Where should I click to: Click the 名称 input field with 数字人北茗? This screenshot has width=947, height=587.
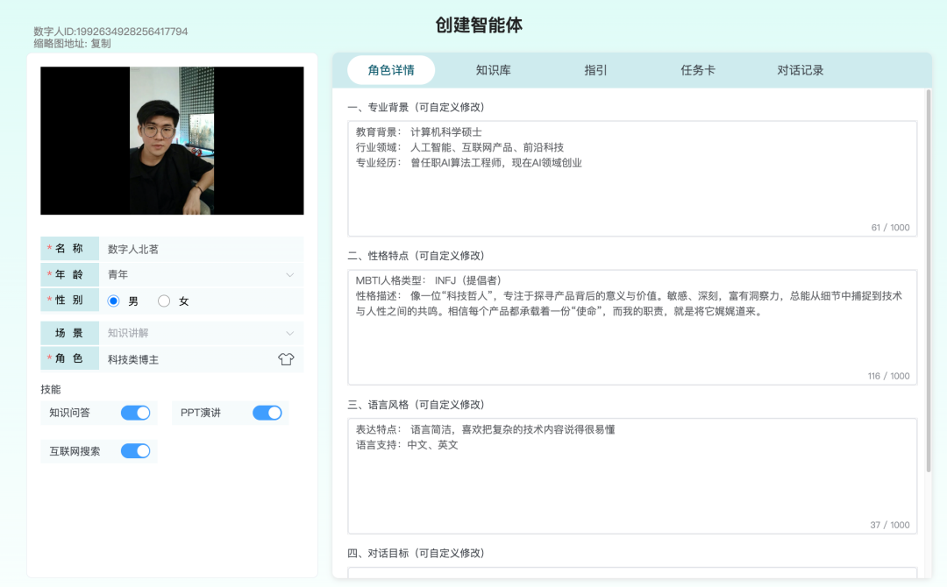[201, 249]
